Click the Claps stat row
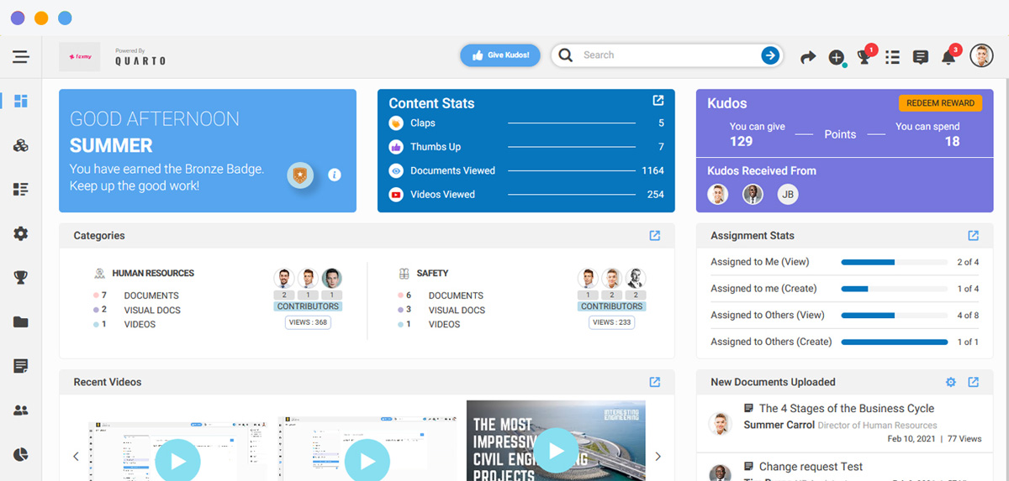Viewport: 1009px width, 481px height. pos(526,123)
